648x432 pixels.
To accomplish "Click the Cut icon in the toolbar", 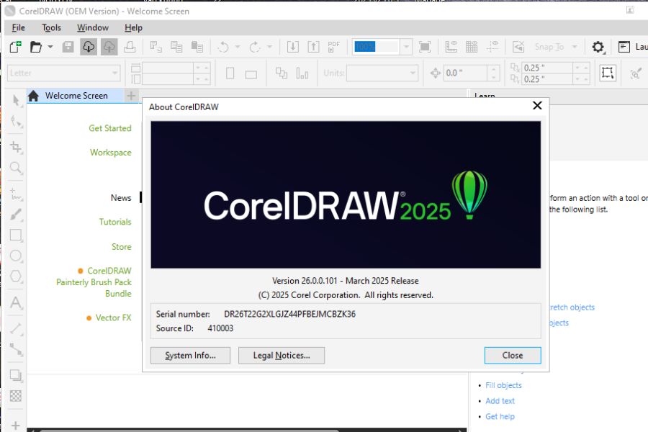I will click(156, 47).
